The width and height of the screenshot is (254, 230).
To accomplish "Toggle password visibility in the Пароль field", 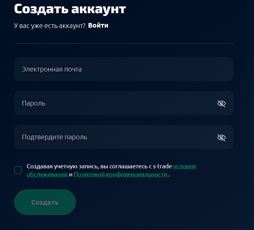I will [221, 104].
